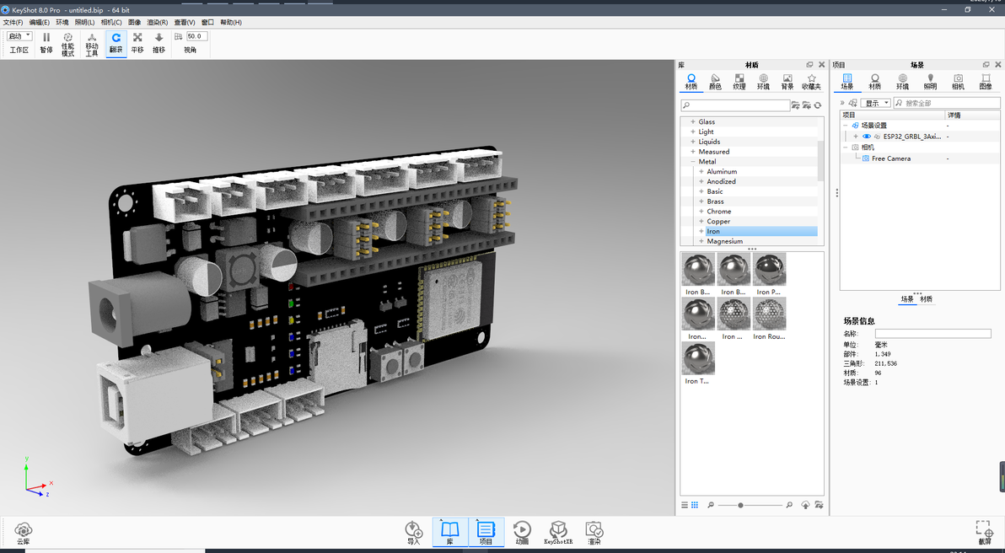Image resolution: width=1005 pixels, height=553 pixels.
Task: Expand the Copper metal category
Action: pyautogui.click(x=701, y=221)
